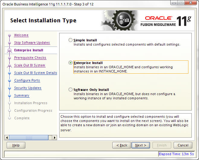Navigate to Scale Out BI System Details
The image size is (199, 160).
tap(36, 73)
